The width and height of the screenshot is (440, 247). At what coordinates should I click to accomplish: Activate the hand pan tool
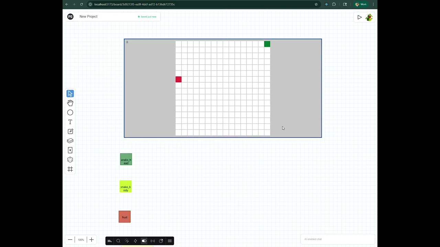click(x=70, y=103)
